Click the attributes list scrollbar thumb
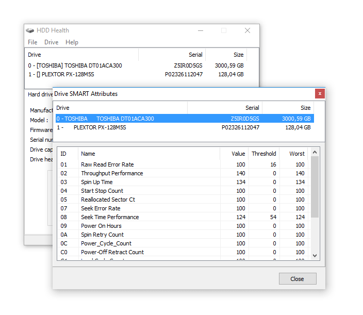 tap(315, 187)
